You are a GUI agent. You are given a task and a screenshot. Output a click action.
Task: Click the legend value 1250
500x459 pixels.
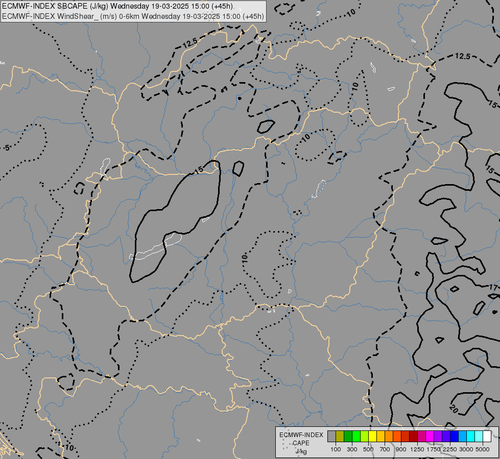417,449
